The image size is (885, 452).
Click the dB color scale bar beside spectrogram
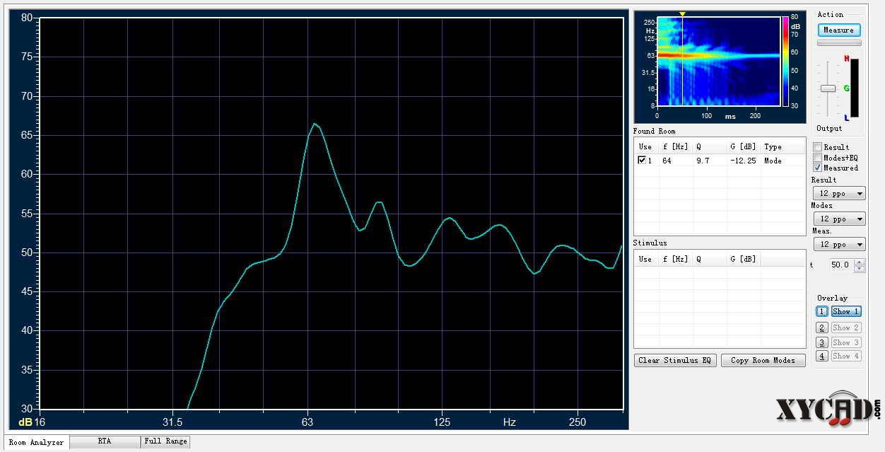point(785,62)
